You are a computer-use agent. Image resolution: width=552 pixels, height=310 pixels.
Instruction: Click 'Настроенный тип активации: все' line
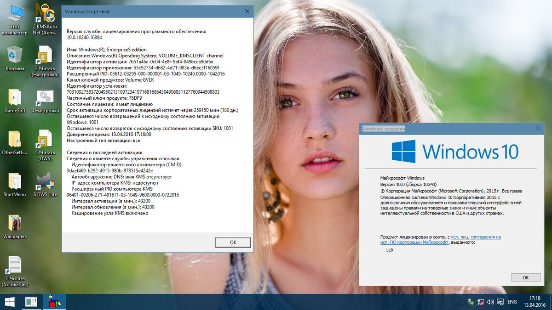[103, 140]
